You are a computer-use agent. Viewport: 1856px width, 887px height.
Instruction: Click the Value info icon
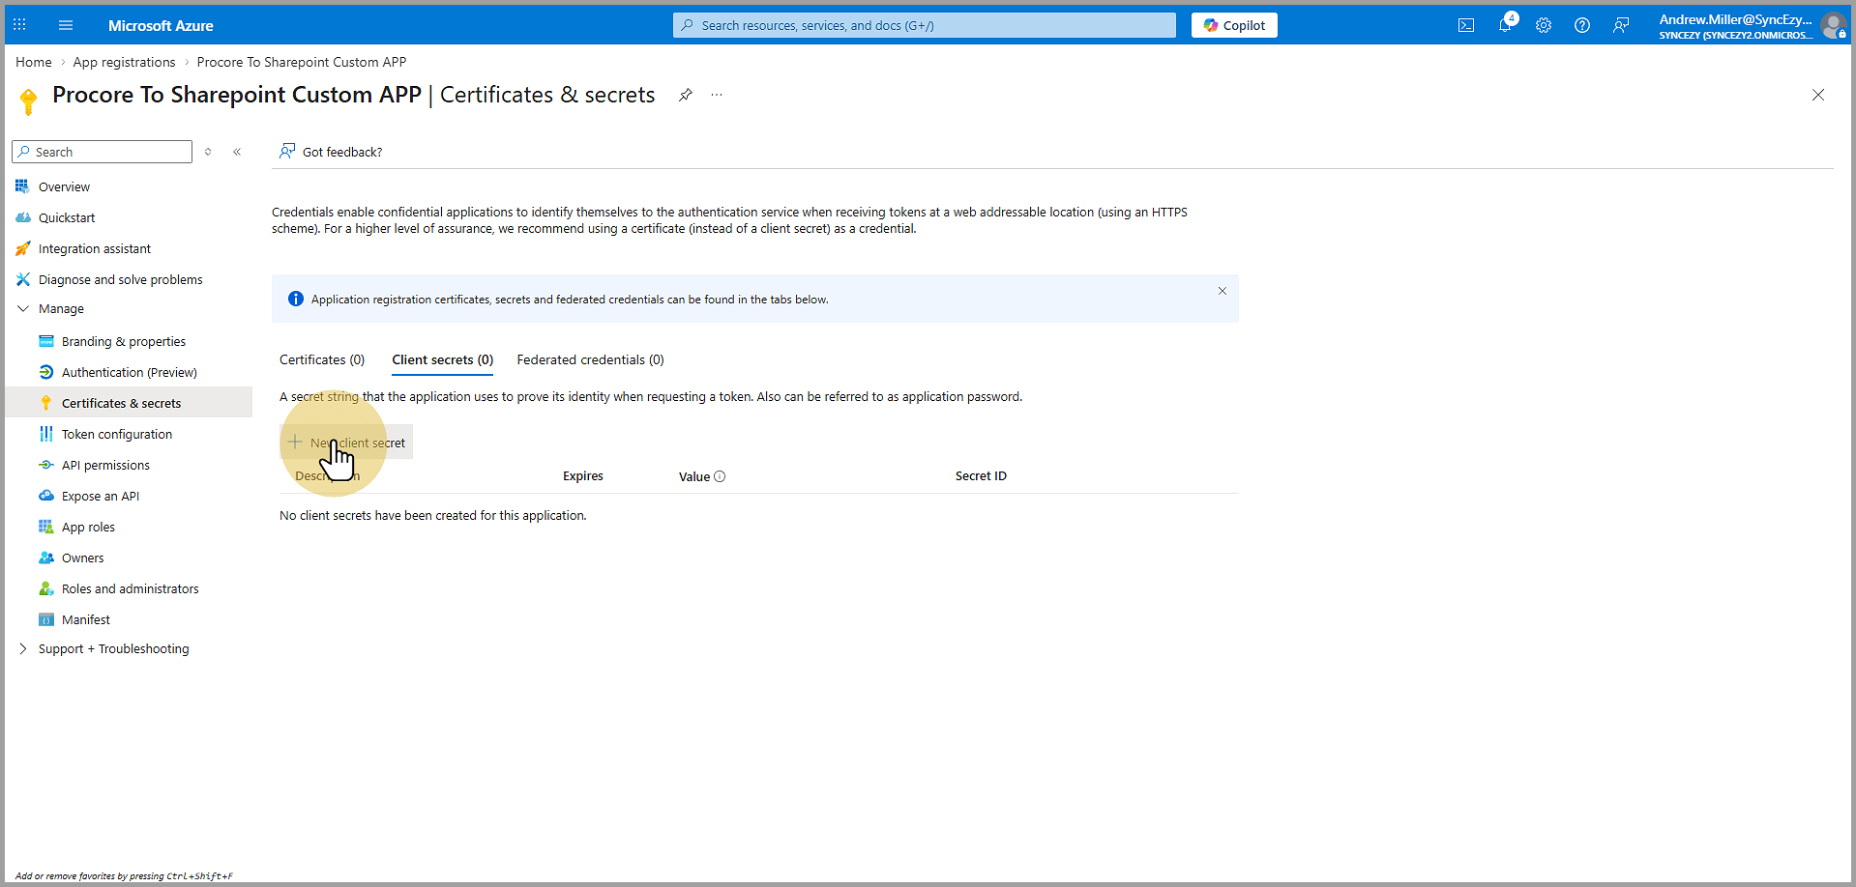pyautogui.click(x=720, y=476)
